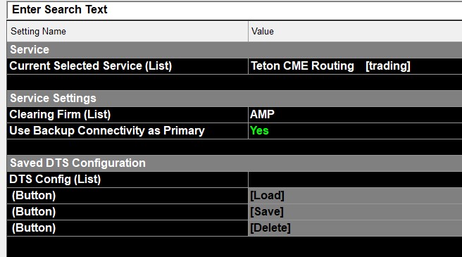Open the AMP clearing firm list
The height and width of the screenshot is (257, 462).
point(355,114)
